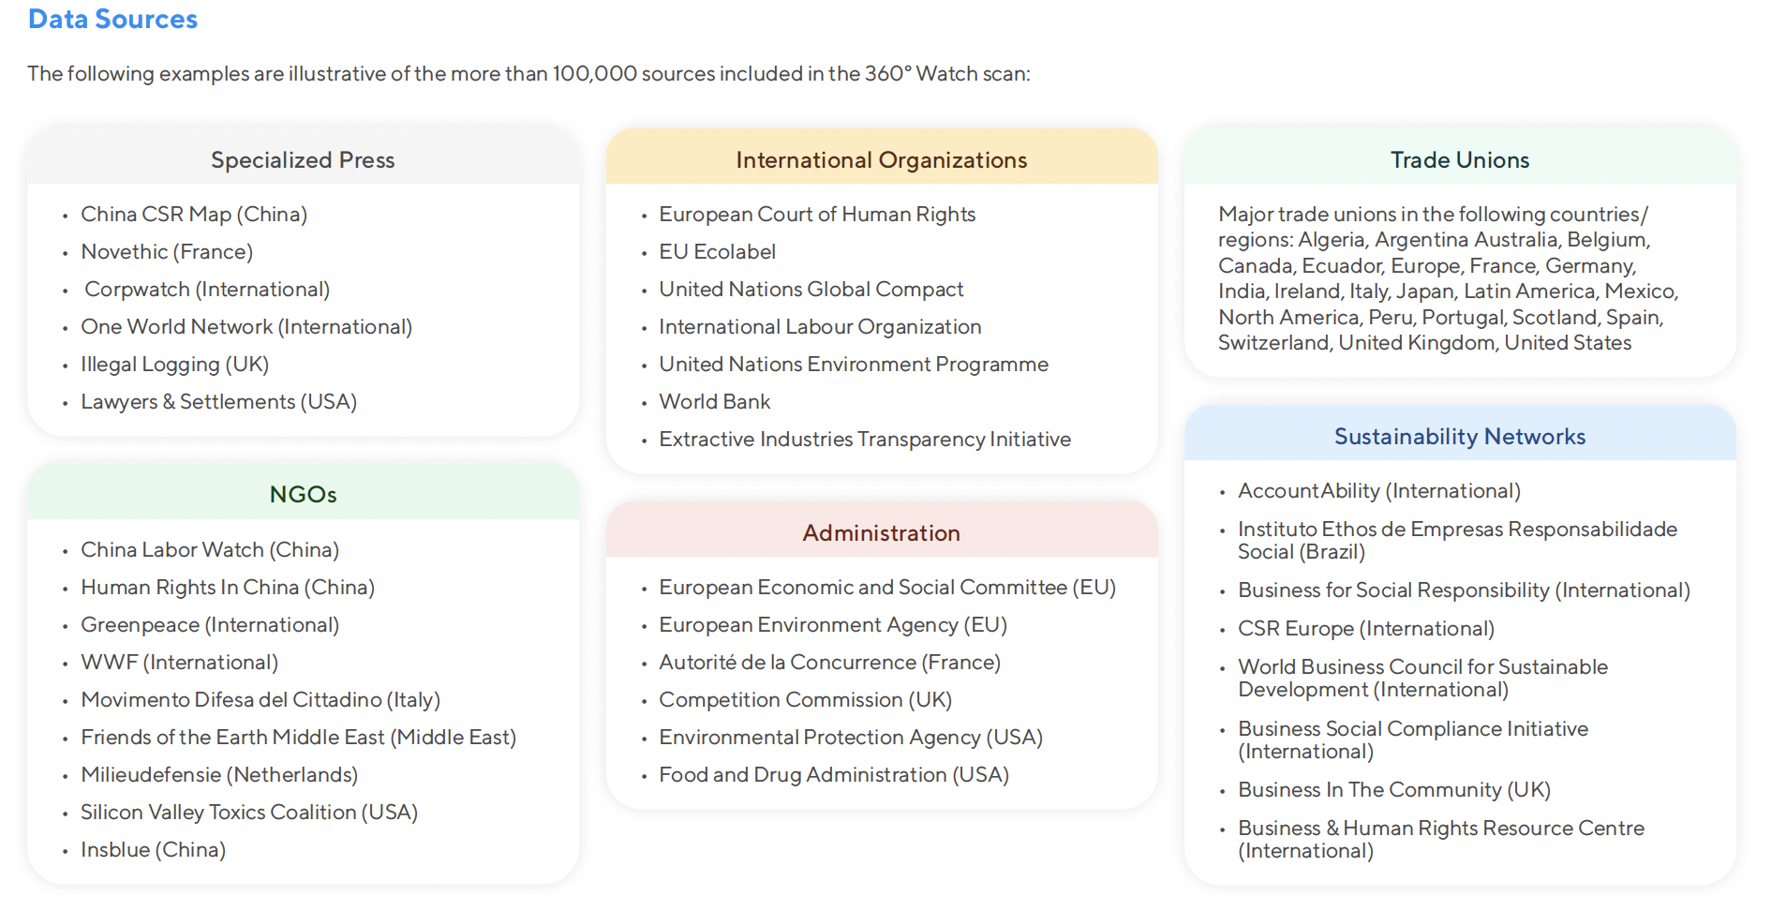The image size is (1786, 911).
Task: Select United Nations Global Compact
Action: [811, 290]
